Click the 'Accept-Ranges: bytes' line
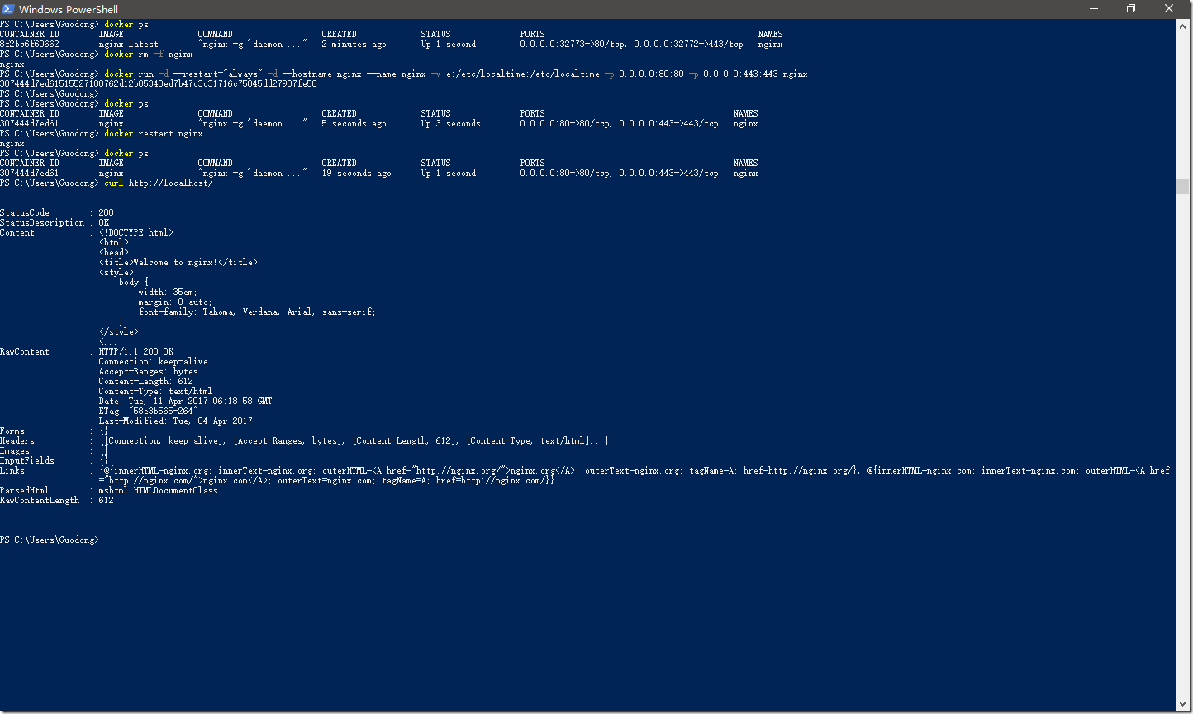The height and width of the screenshot is (714, 1193). point(149,372)
